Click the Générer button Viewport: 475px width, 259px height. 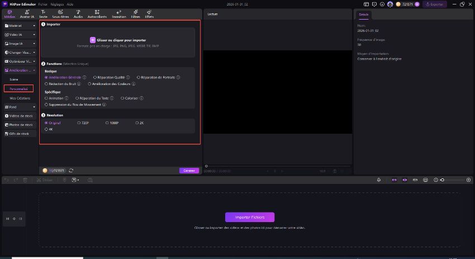pos(189,170)
